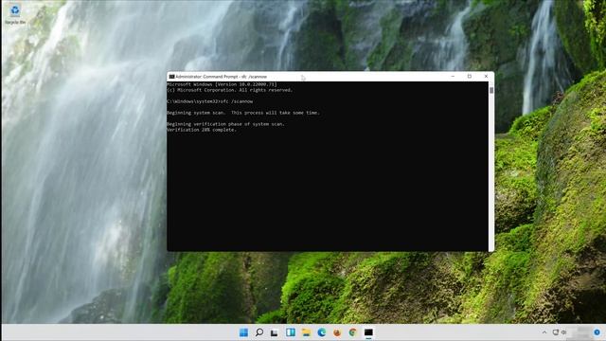Click 'Beginning system scan.' output line
The image size is (606, 341).
[x=243, y=113]
